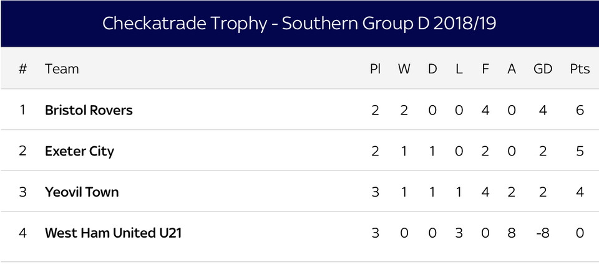The width and height of the screenshot is (599, 265).
Task: Click the A column header
Action: click(x=512, y=68)
